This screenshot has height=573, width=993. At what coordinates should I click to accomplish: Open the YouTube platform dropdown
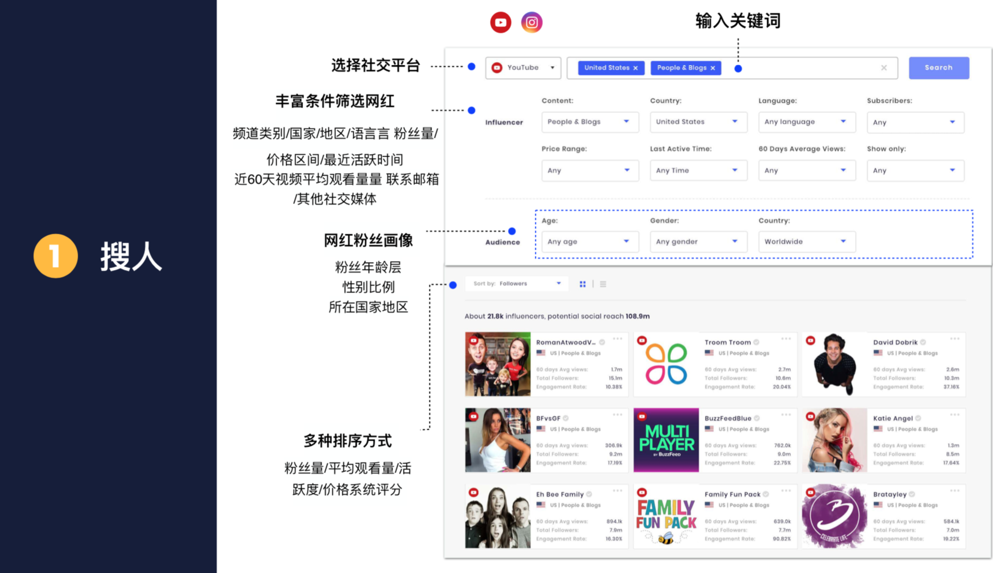point(523,68)
